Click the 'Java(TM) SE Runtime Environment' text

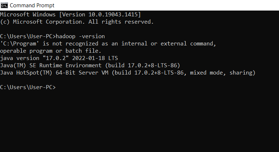(x=51, y=65)
